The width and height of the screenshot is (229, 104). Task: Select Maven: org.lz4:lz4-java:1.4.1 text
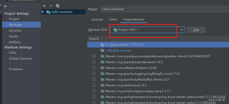point(126,85)
